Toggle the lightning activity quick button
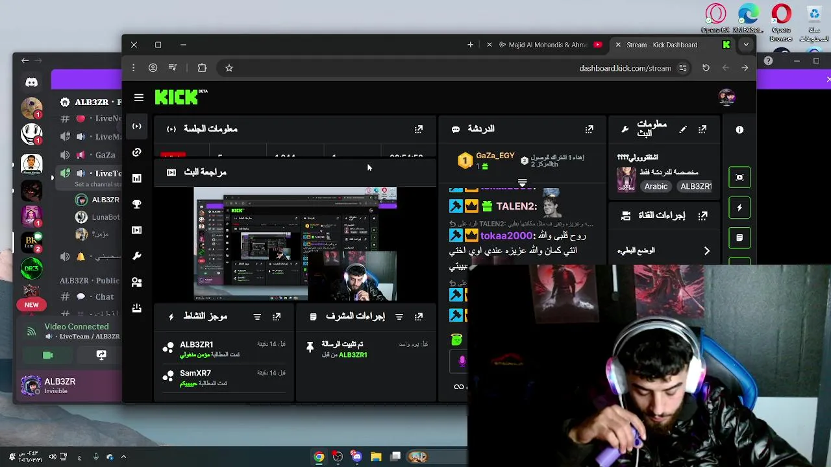831x467 pixels. (x=739, y=208)
